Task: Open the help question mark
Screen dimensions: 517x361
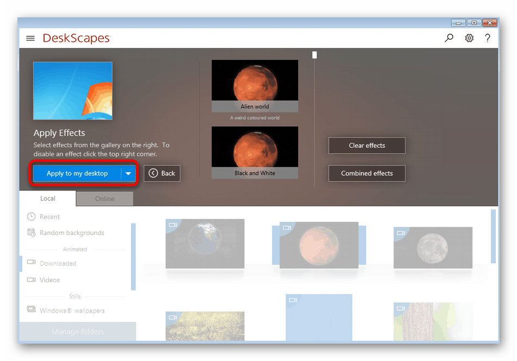Action: [487, 38]
